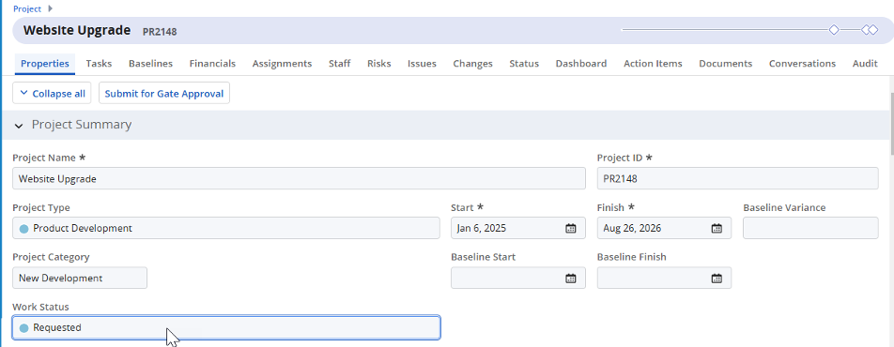Open the Audit tab
Screen dimensions: 894x347
pyautogui.click(x=865, y=63)
